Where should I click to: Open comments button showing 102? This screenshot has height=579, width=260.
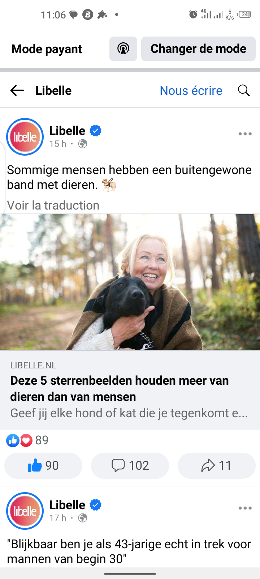(x=130, y=465)
